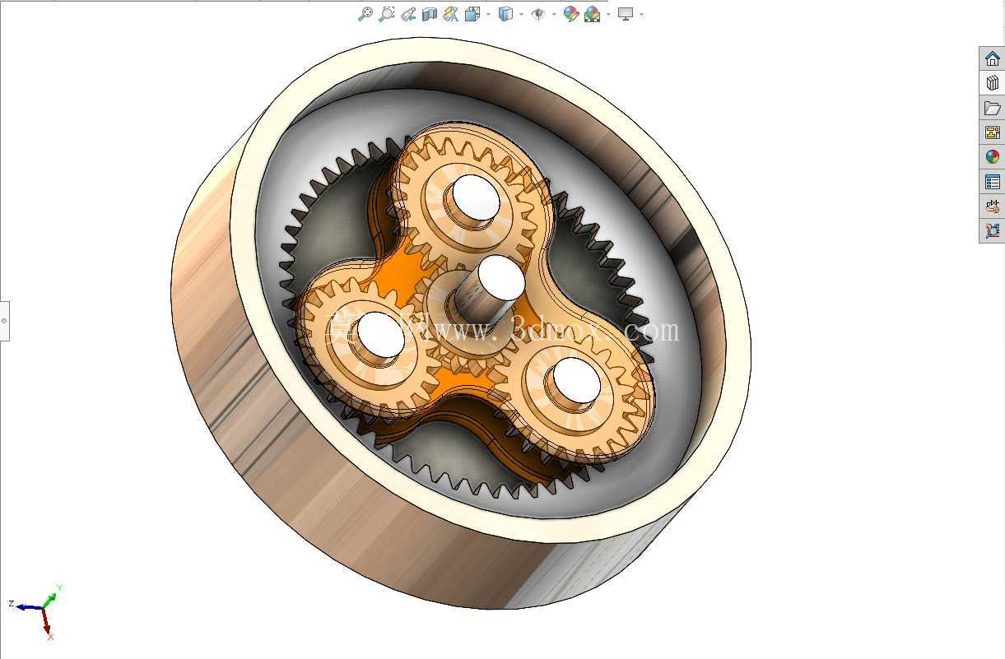Click the Zoom to Fit icon
Screen dimensions: 1005x659
[x=365, y=14]
